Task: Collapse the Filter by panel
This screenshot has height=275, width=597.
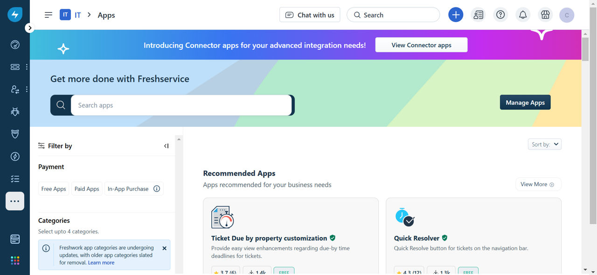Action: click(166, 146)
